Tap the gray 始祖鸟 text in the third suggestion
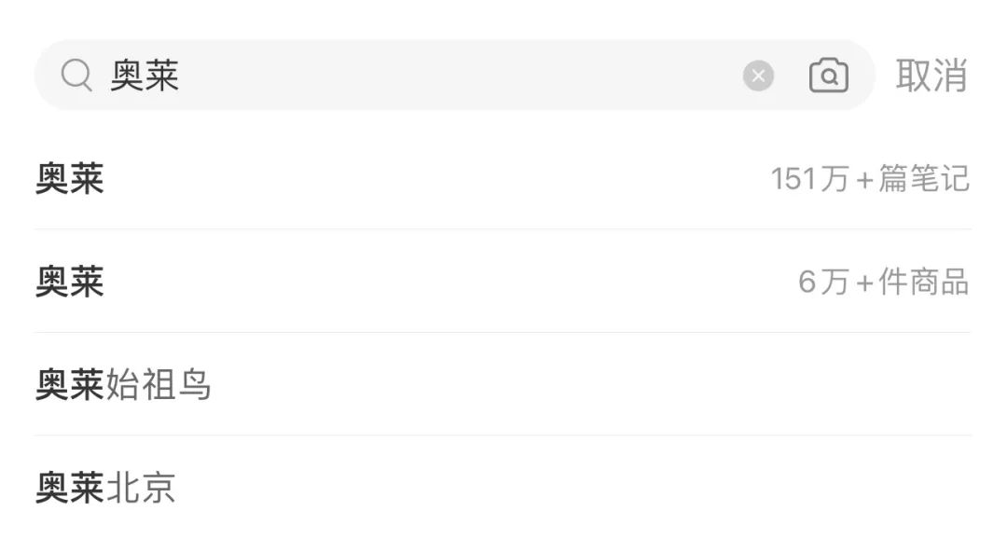 pyautogui.click(x=158, y=384)
